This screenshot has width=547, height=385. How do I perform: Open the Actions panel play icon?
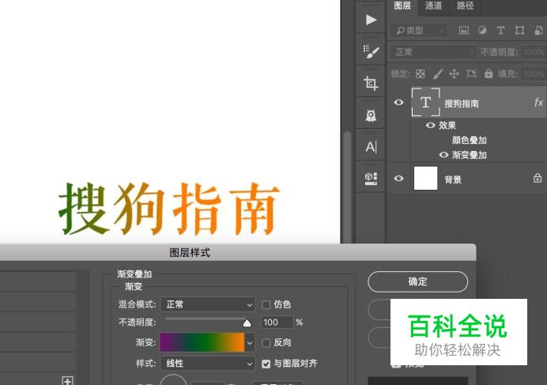[x=371, y=20]
